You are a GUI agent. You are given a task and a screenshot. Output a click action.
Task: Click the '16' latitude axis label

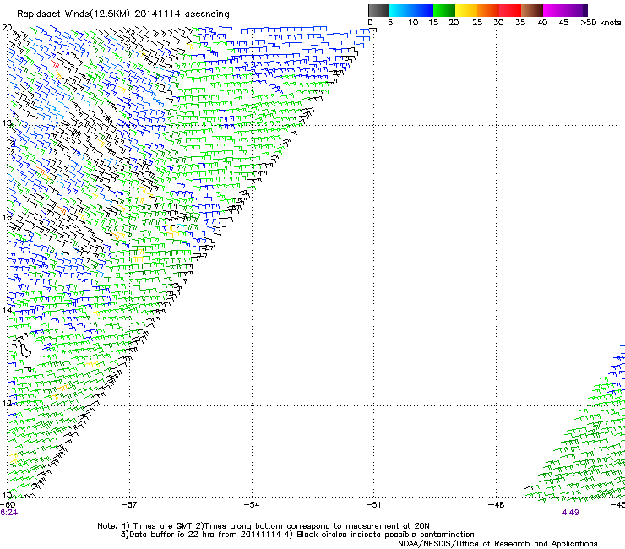click(7, 217)
